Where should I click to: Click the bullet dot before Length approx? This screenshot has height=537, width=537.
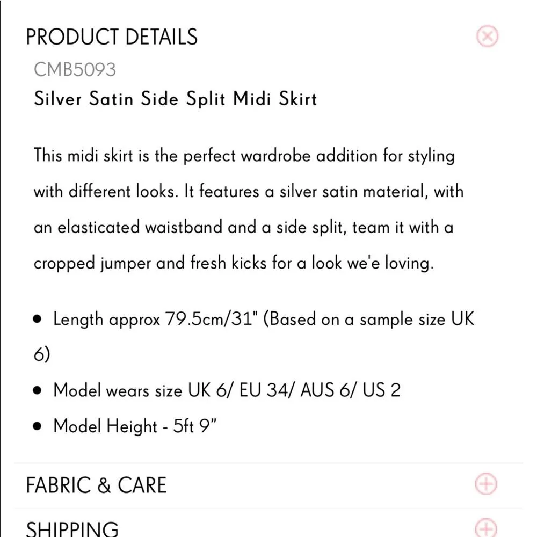pos(37,320)
